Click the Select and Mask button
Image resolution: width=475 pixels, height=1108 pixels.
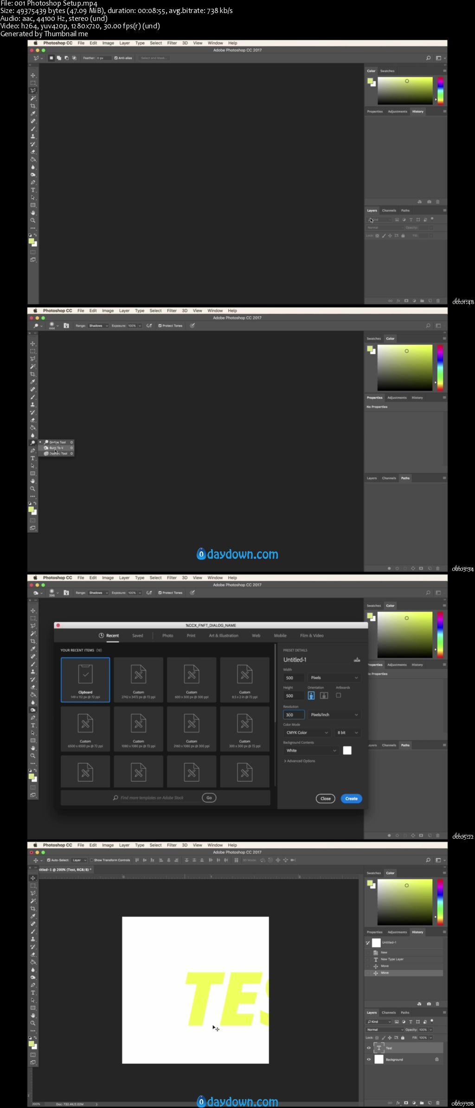click(153, 58)
